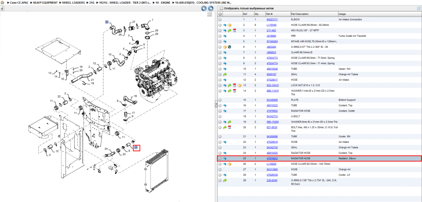Open part link for RADIATOR HOSE ref 25

tap(272, 158)
